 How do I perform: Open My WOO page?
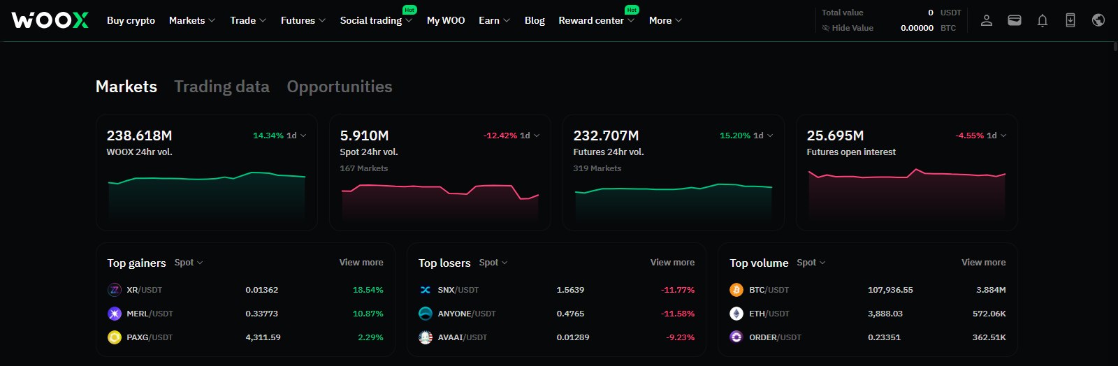tap(446, 20)
